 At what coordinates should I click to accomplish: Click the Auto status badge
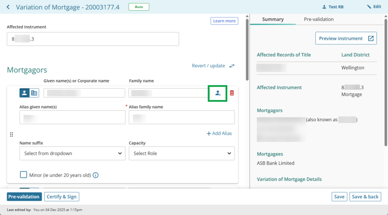[139, 7]
